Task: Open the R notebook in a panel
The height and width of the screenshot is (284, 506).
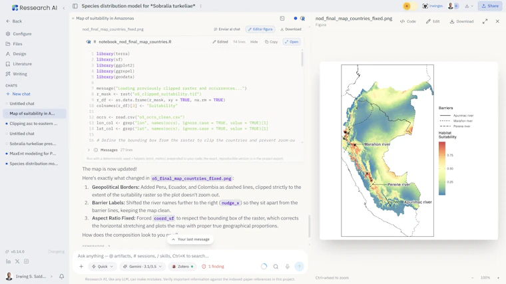Action: click(x=292, y=42)
